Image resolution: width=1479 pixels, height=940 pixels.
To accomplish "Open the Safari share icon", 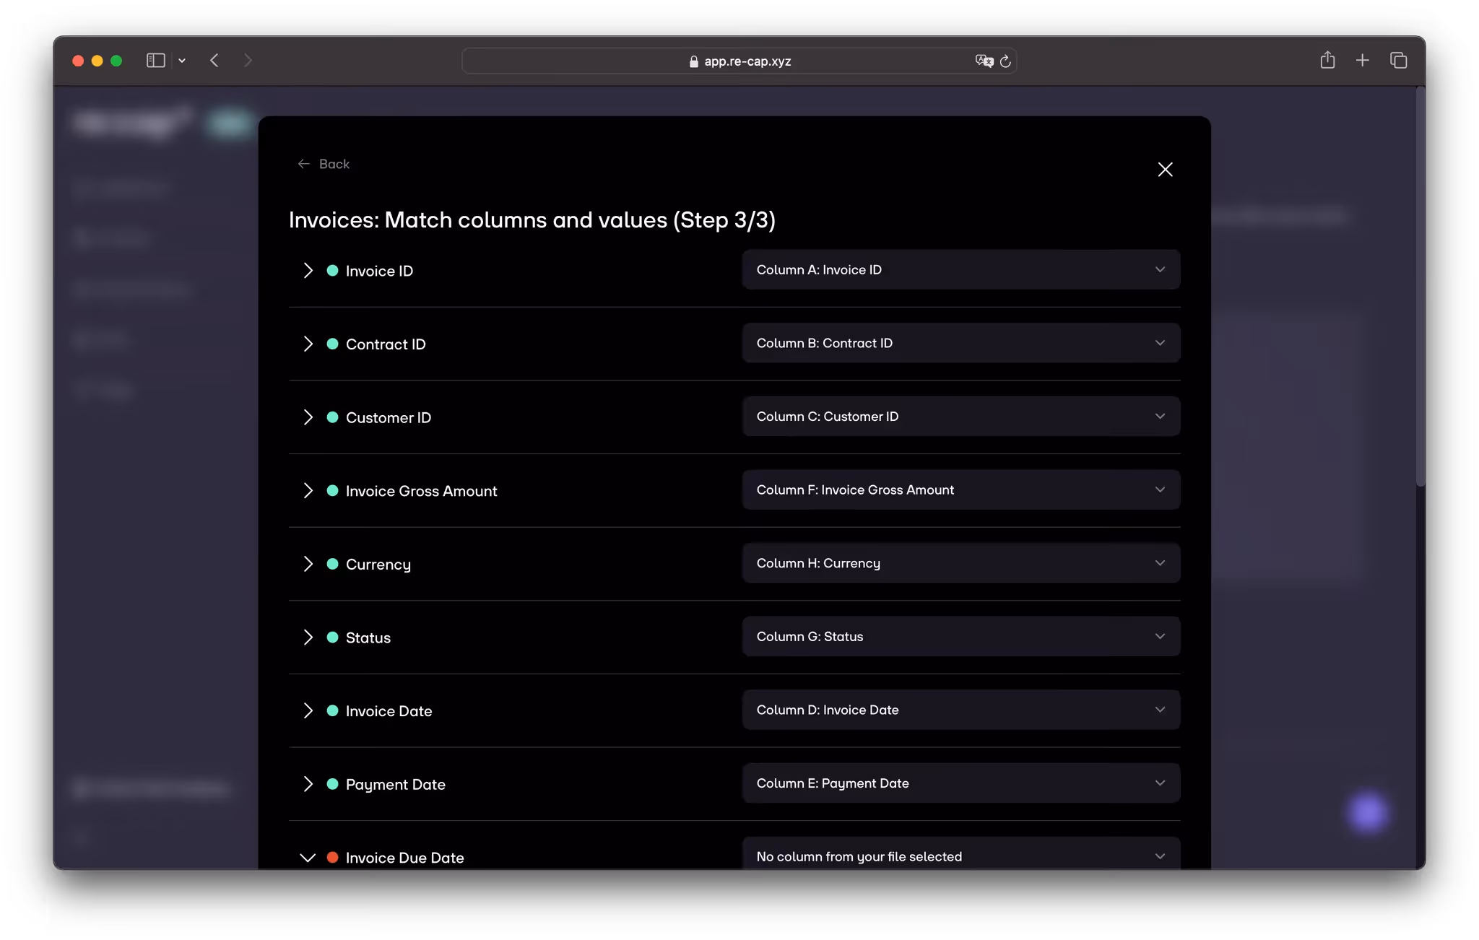I will coord(1327,61).
